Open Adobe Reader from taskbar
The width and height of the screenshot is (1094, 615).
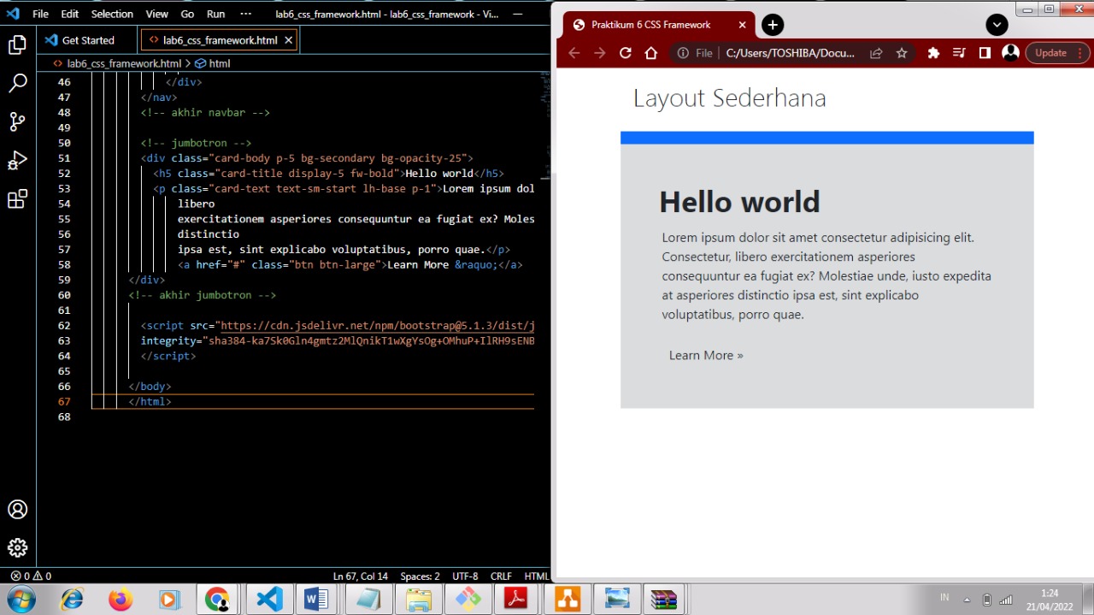(516, 600)
